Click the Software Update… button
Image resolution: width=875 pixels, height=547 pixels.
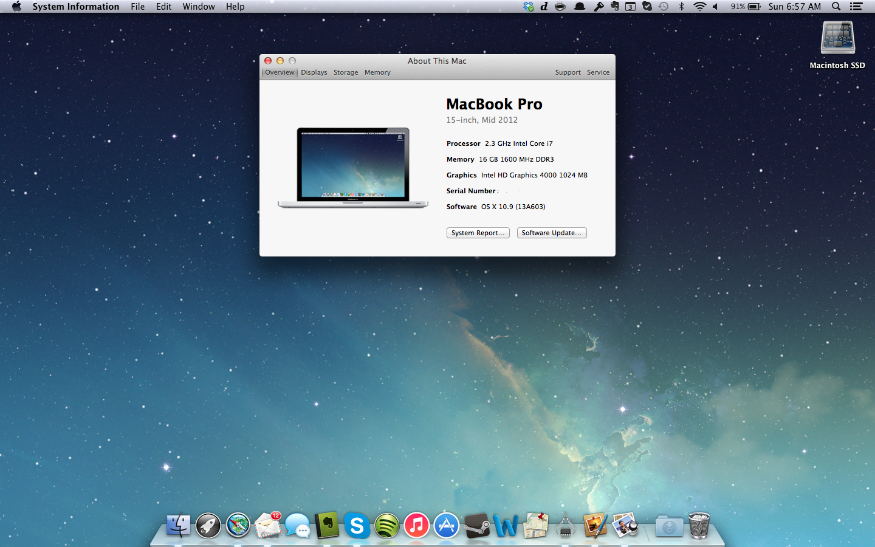pos(552,233)
